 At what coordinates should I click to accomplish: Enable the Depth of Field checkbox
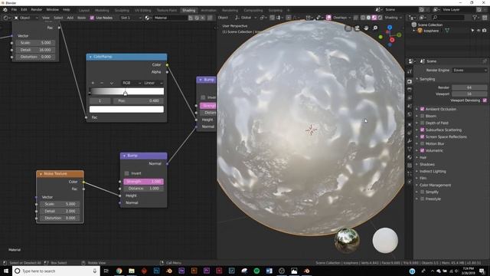[422, 123]
